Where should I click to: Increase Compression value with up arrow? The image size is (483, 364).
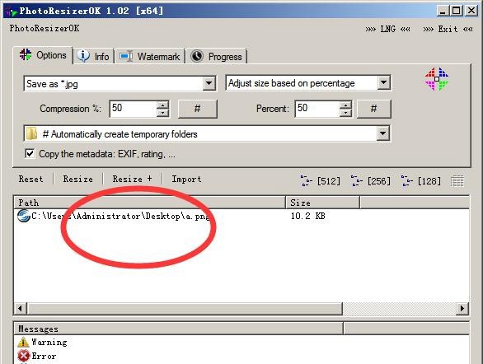[x=162, y=105]
